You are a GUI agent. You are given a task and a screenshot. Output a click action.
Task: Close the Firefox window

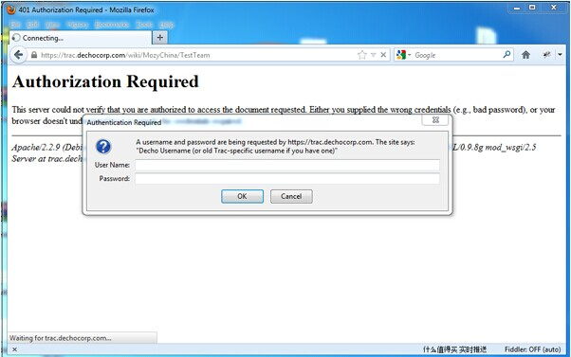[554, 8]
